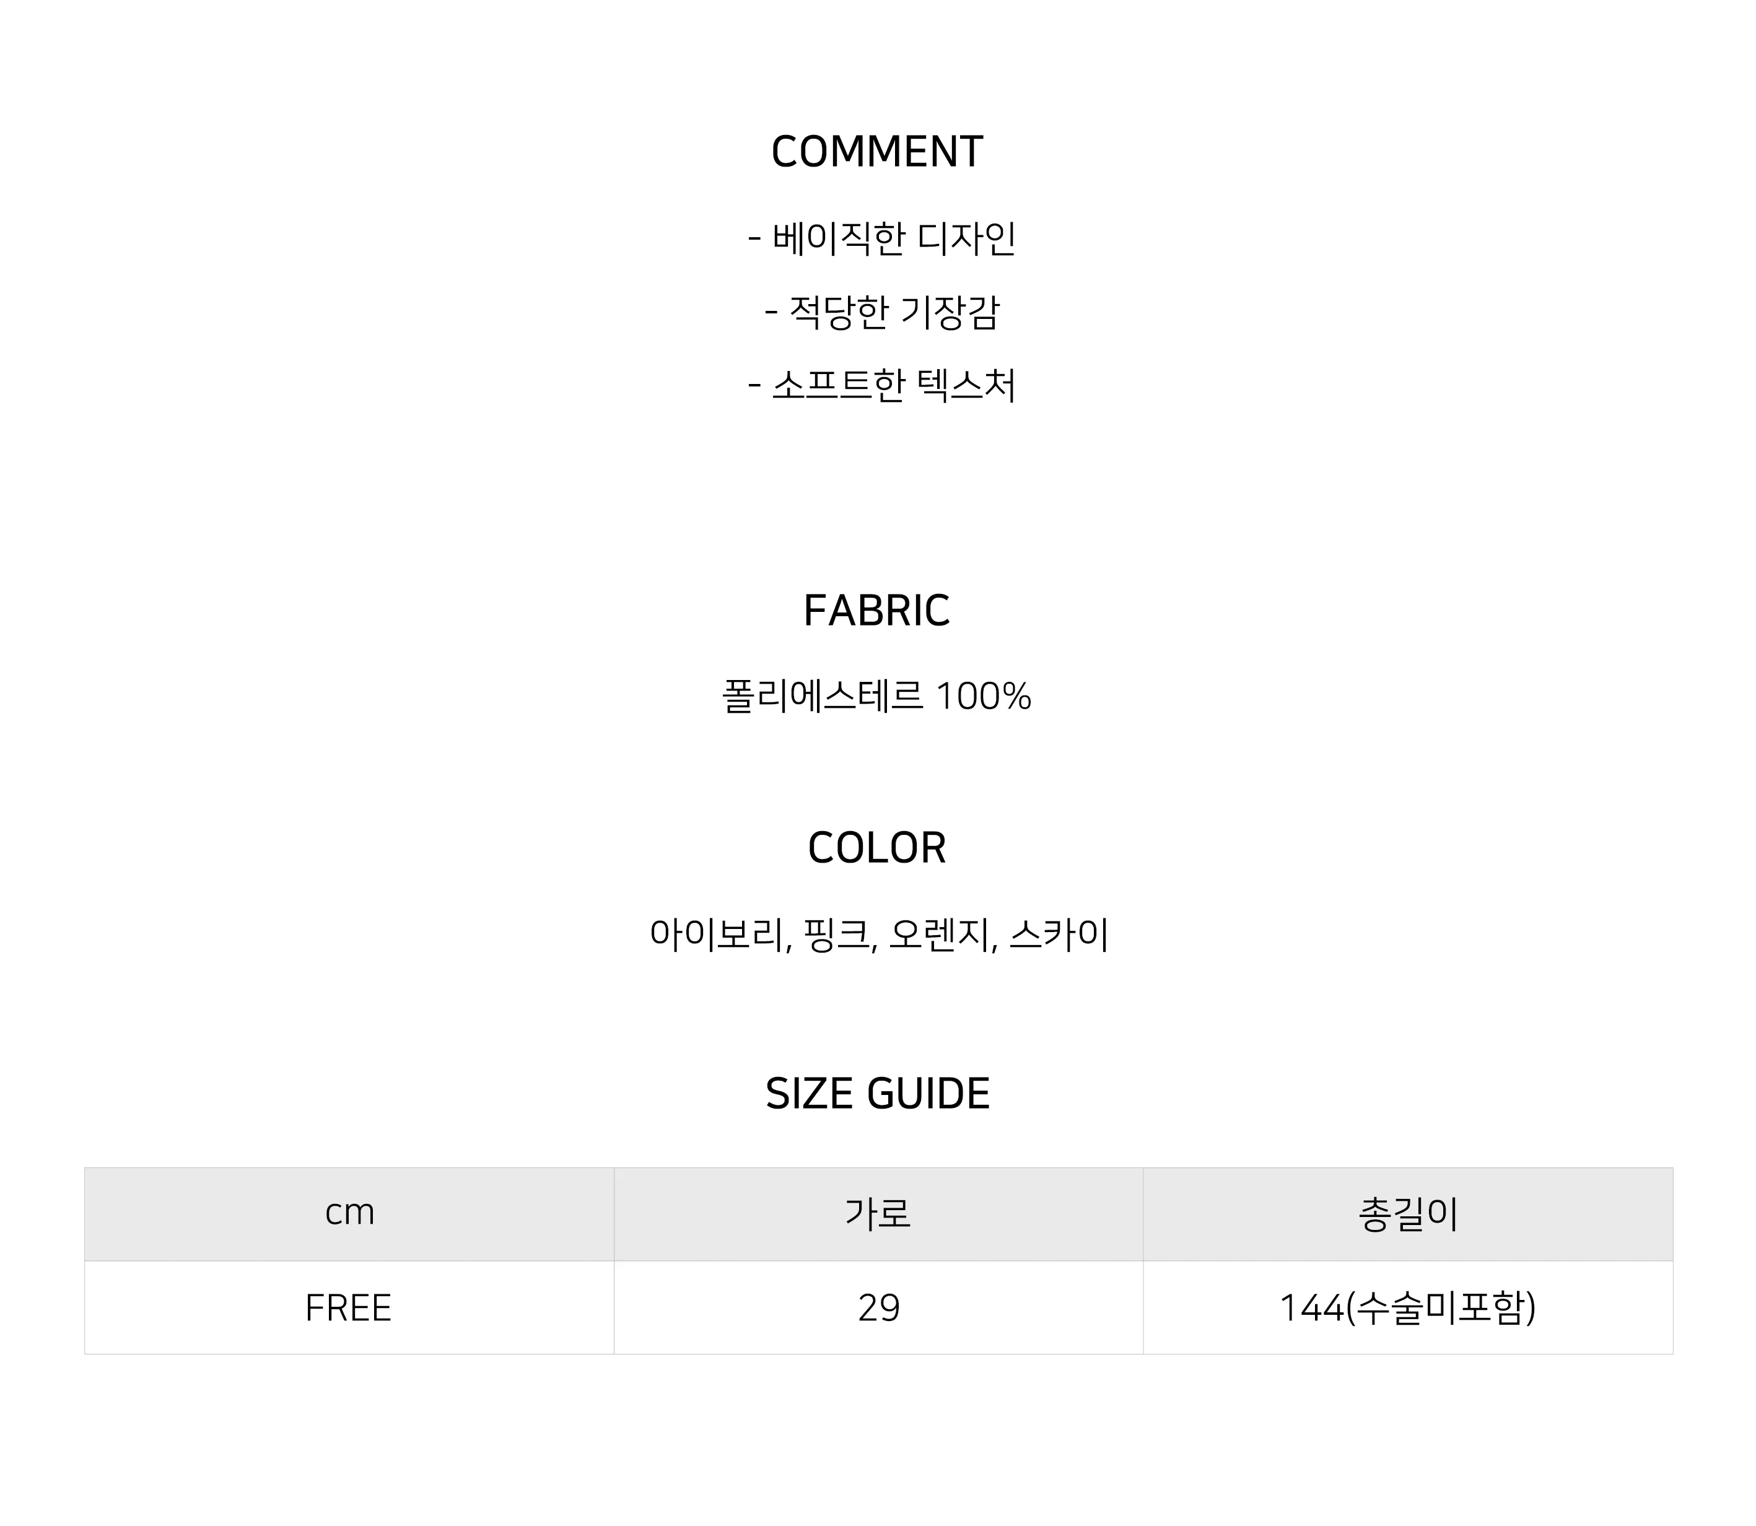Click the SIZE GUIDE heading
The width and height of the screenshot is (1756, 1526).
click(877, 1094)
